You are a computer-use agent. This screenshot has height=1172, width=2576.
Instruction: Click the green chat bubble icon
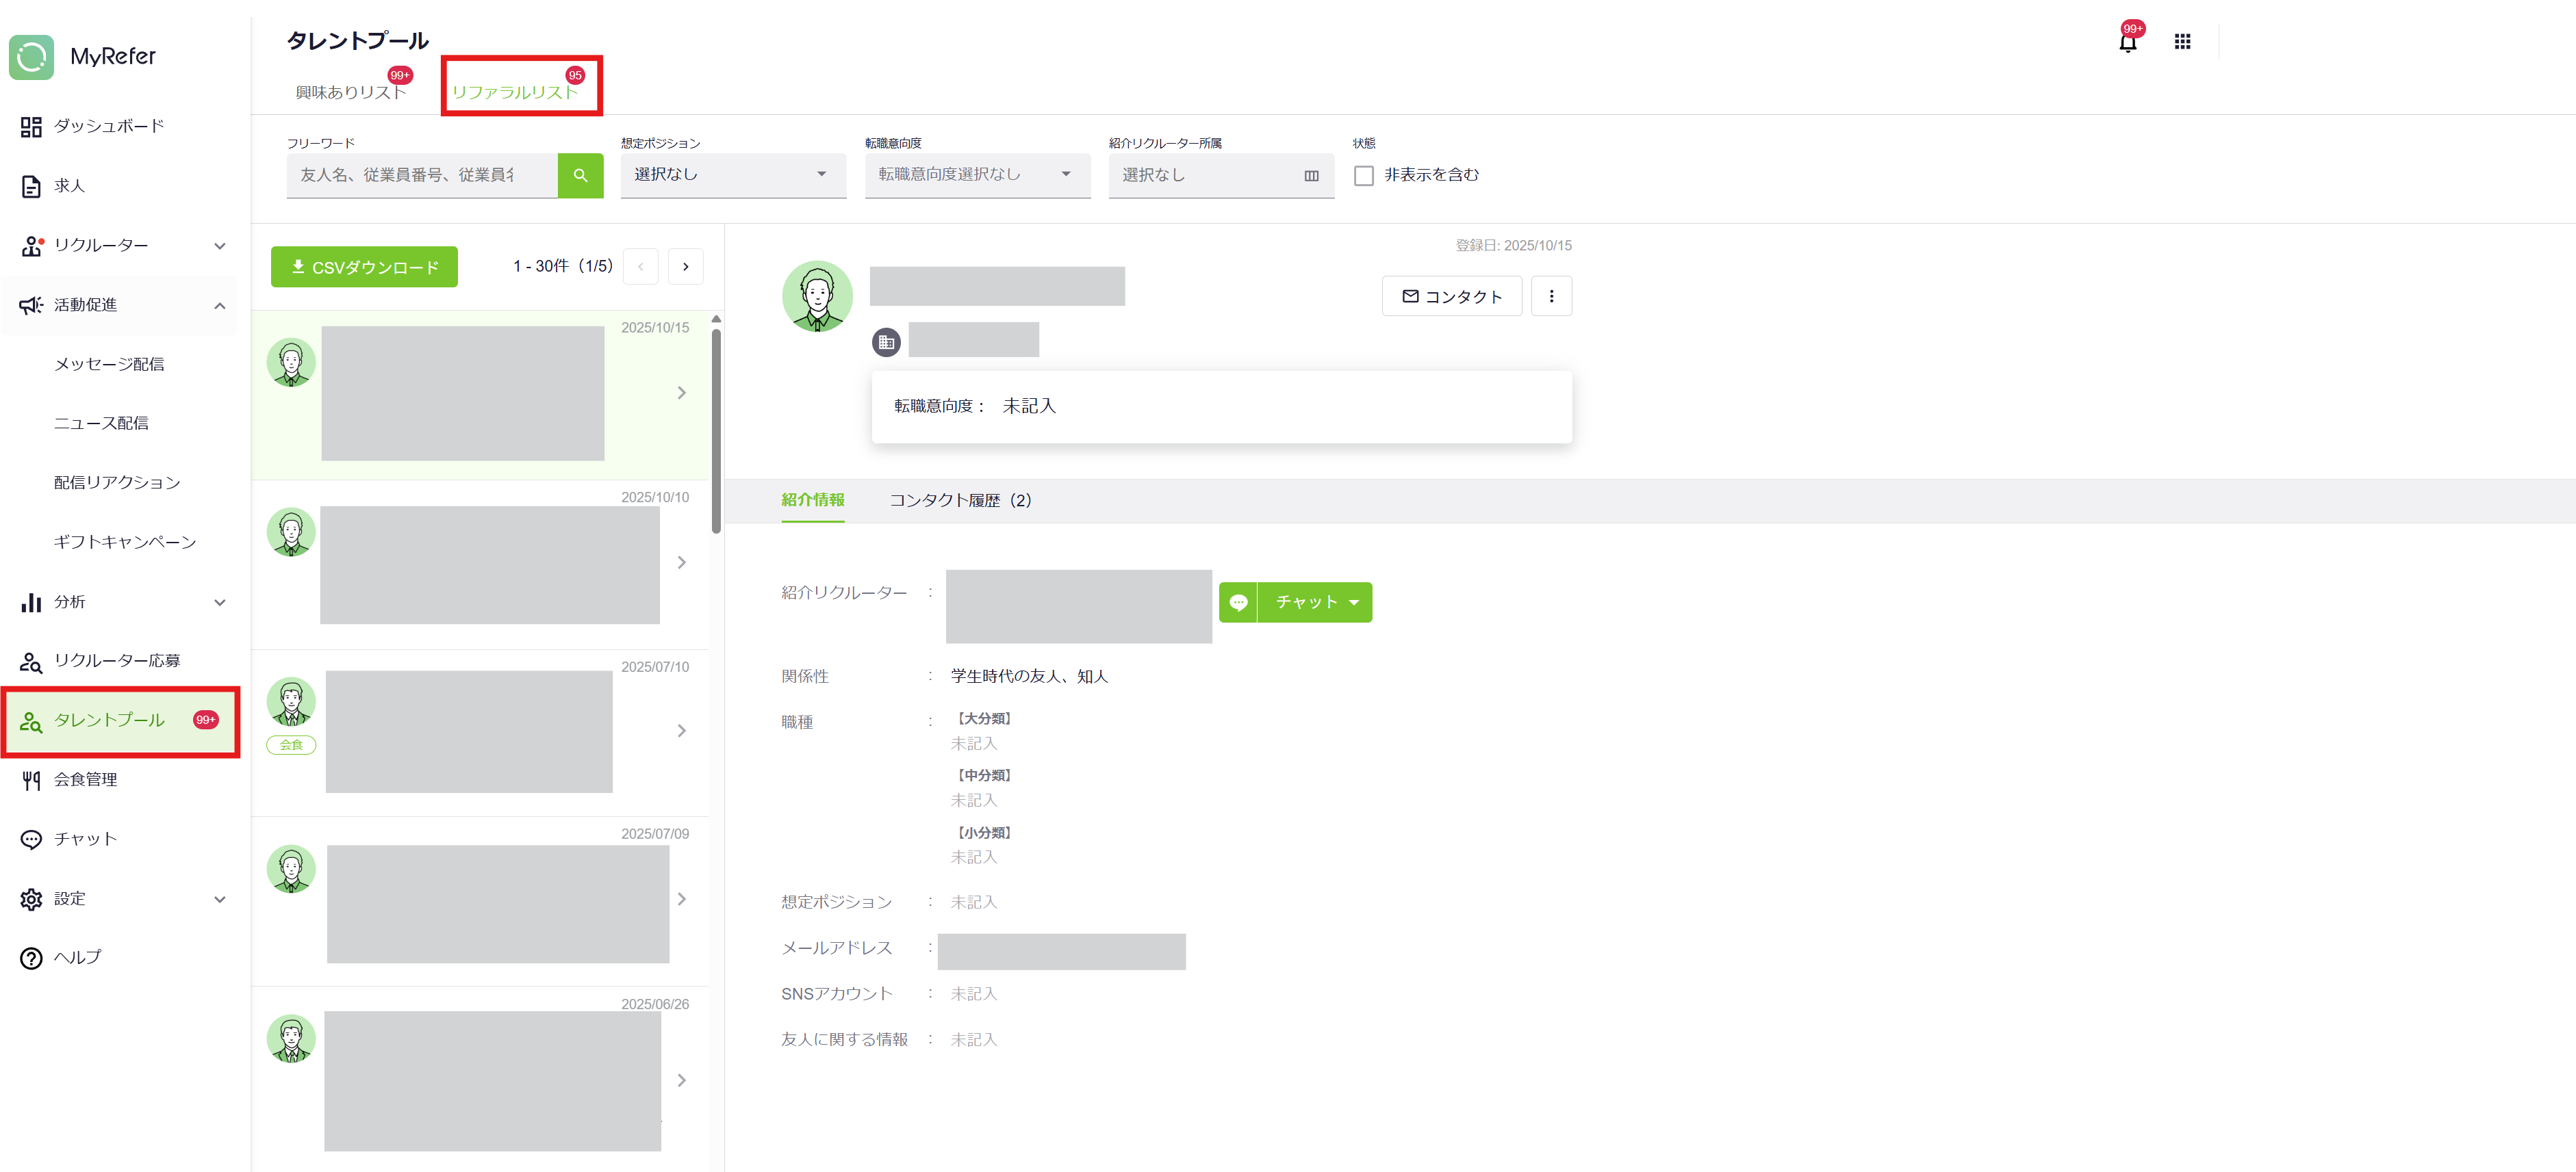(1238, 603)
